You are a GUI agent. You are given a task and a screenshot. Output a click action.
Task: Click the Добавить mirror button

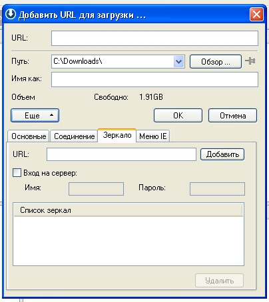pyautogui.click(x=222, y=154)
